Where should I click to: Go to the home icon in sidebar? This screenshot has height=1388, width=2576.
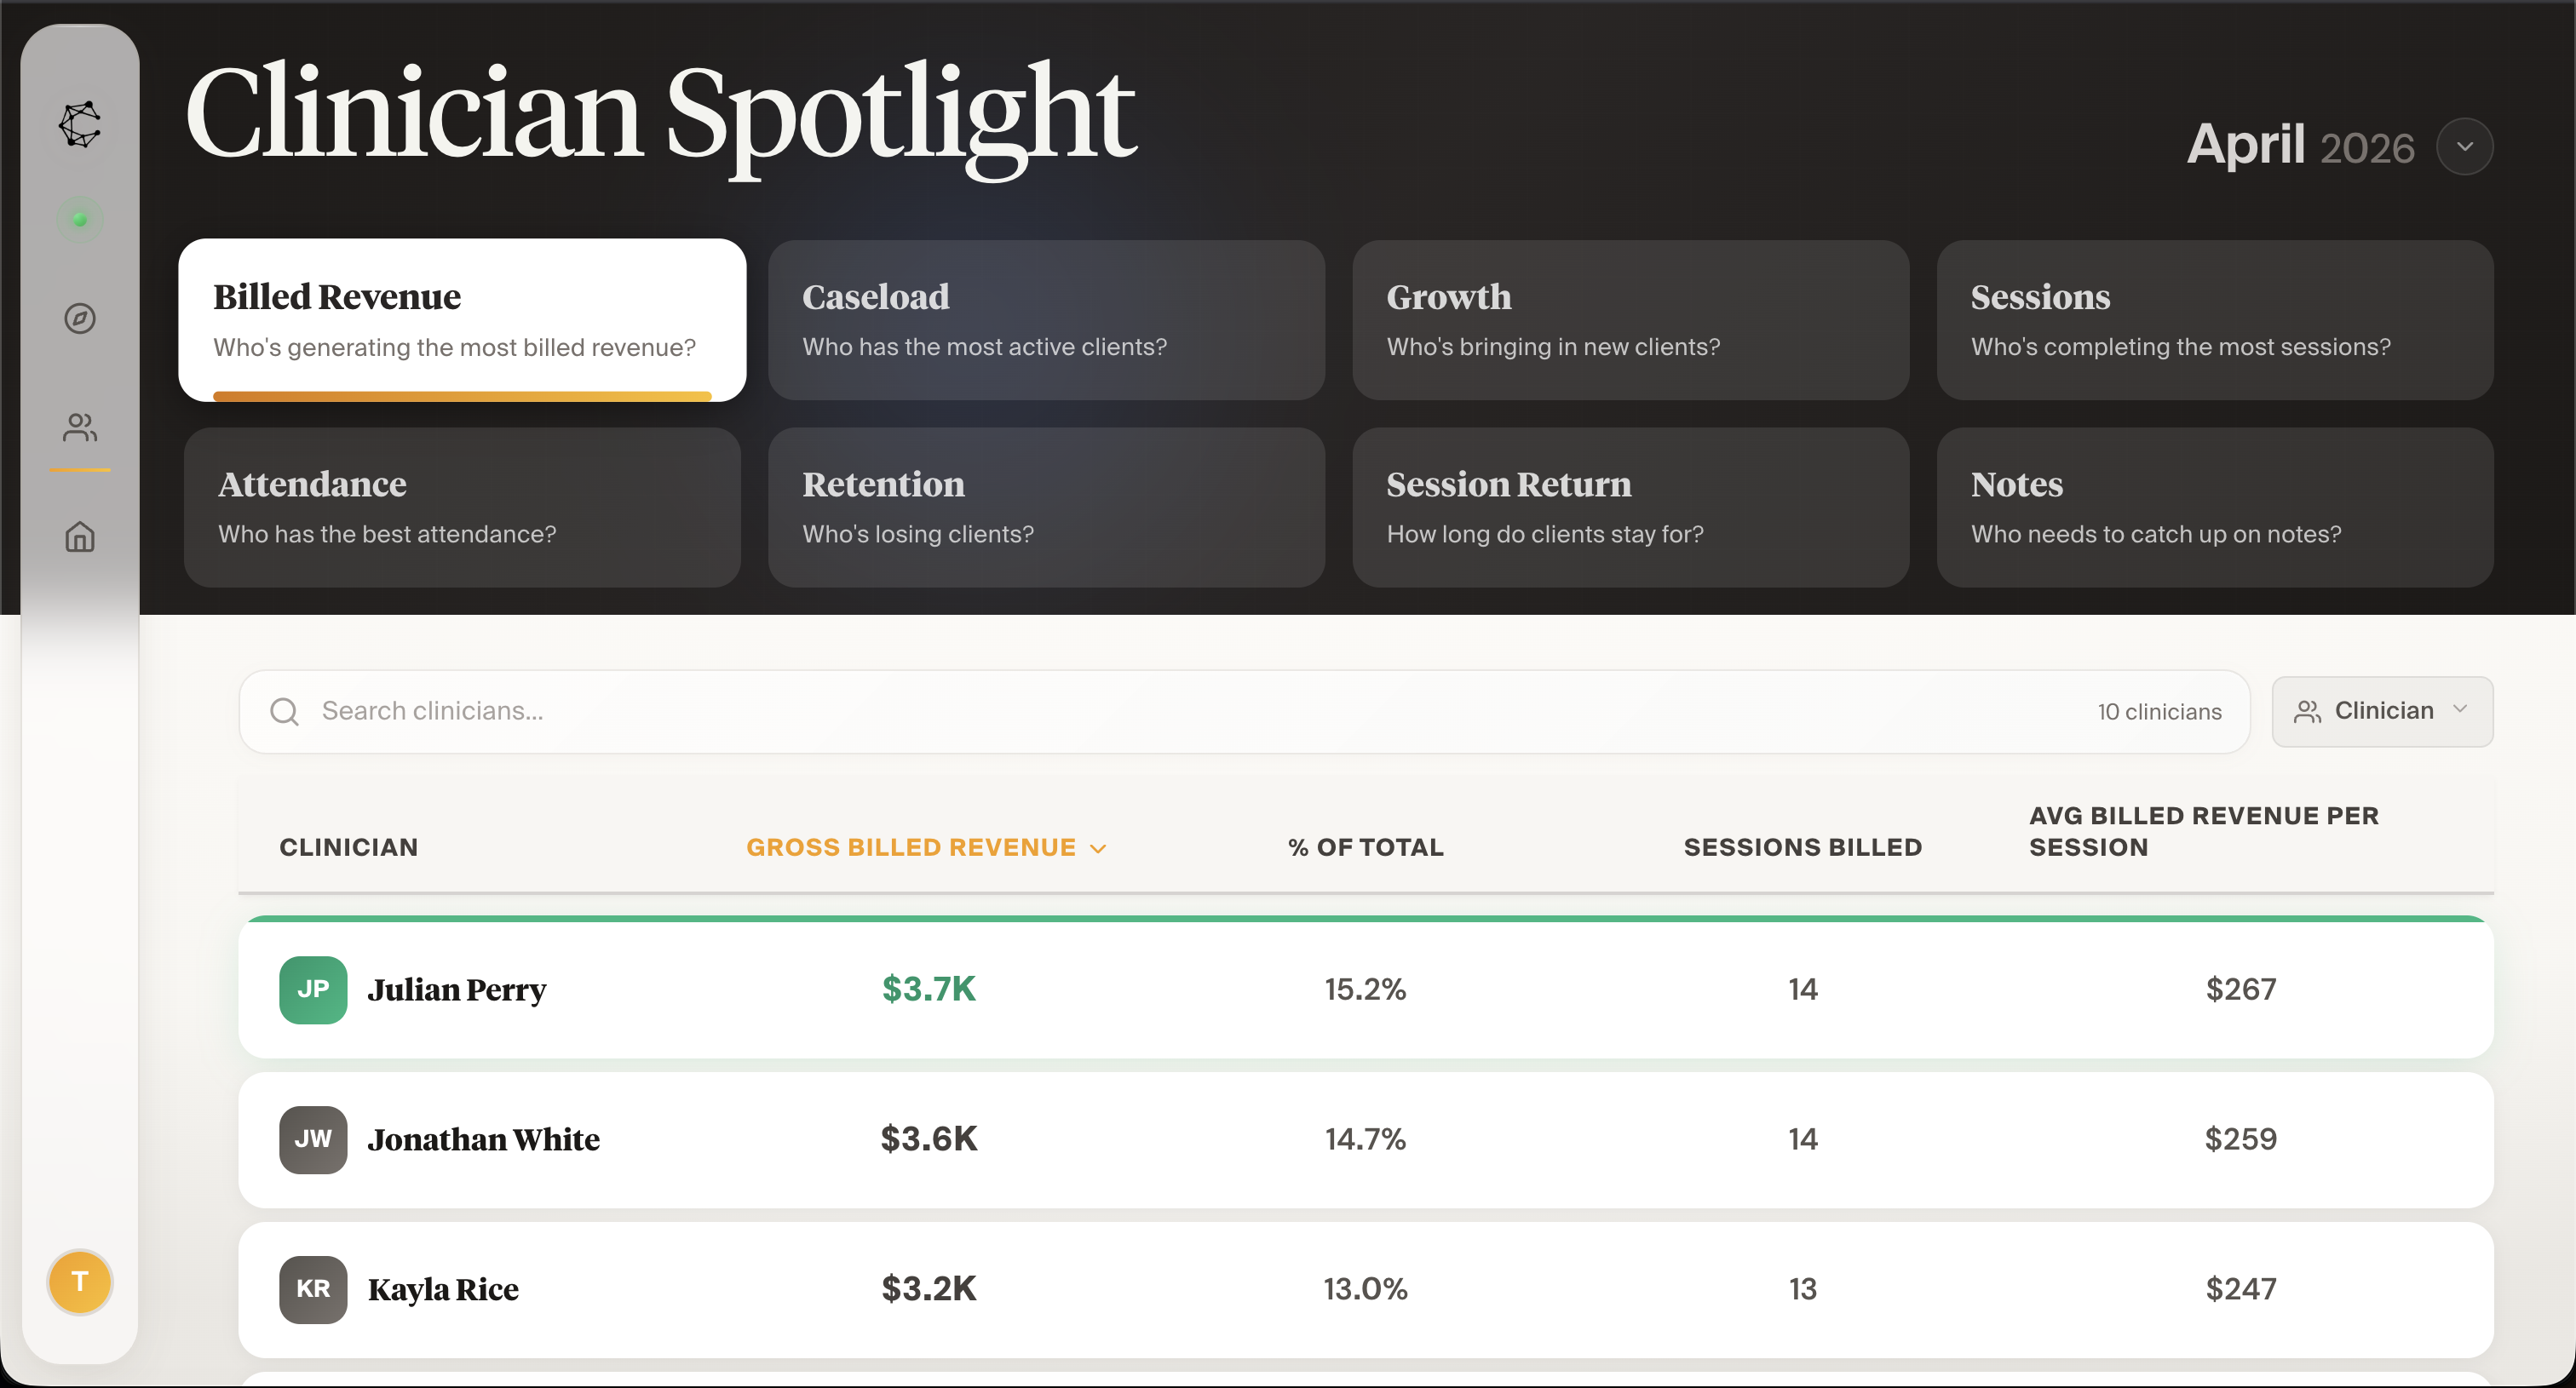pyautogui.click(x=80, y=537)
